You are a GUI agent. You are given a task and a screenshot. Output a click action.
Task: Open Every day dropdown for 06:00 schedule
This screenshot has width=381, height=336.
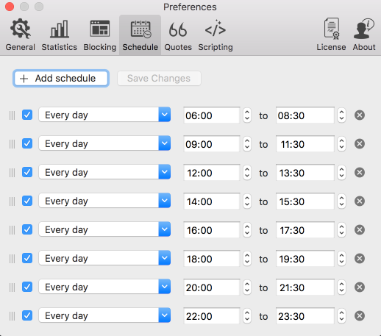[104, 115]
